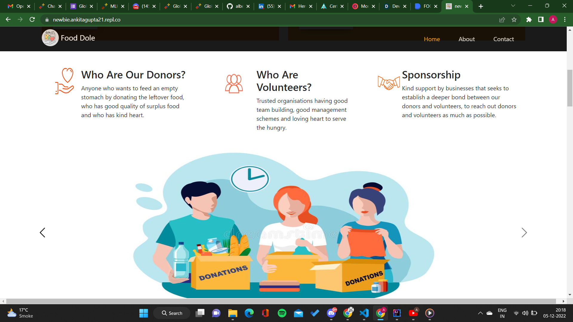Expand the tab search dropdown
The width and height of the screenshot is (573, 322).
pyautogui.click(x=513, y=6)
